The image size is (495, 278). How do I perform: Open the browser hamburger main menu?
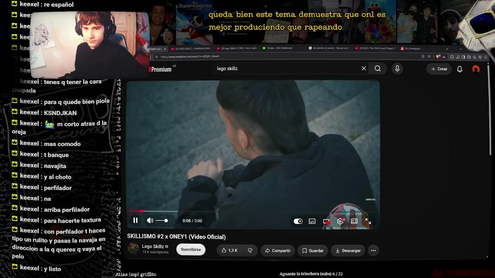pyautogui.click(x=485, y=57)
